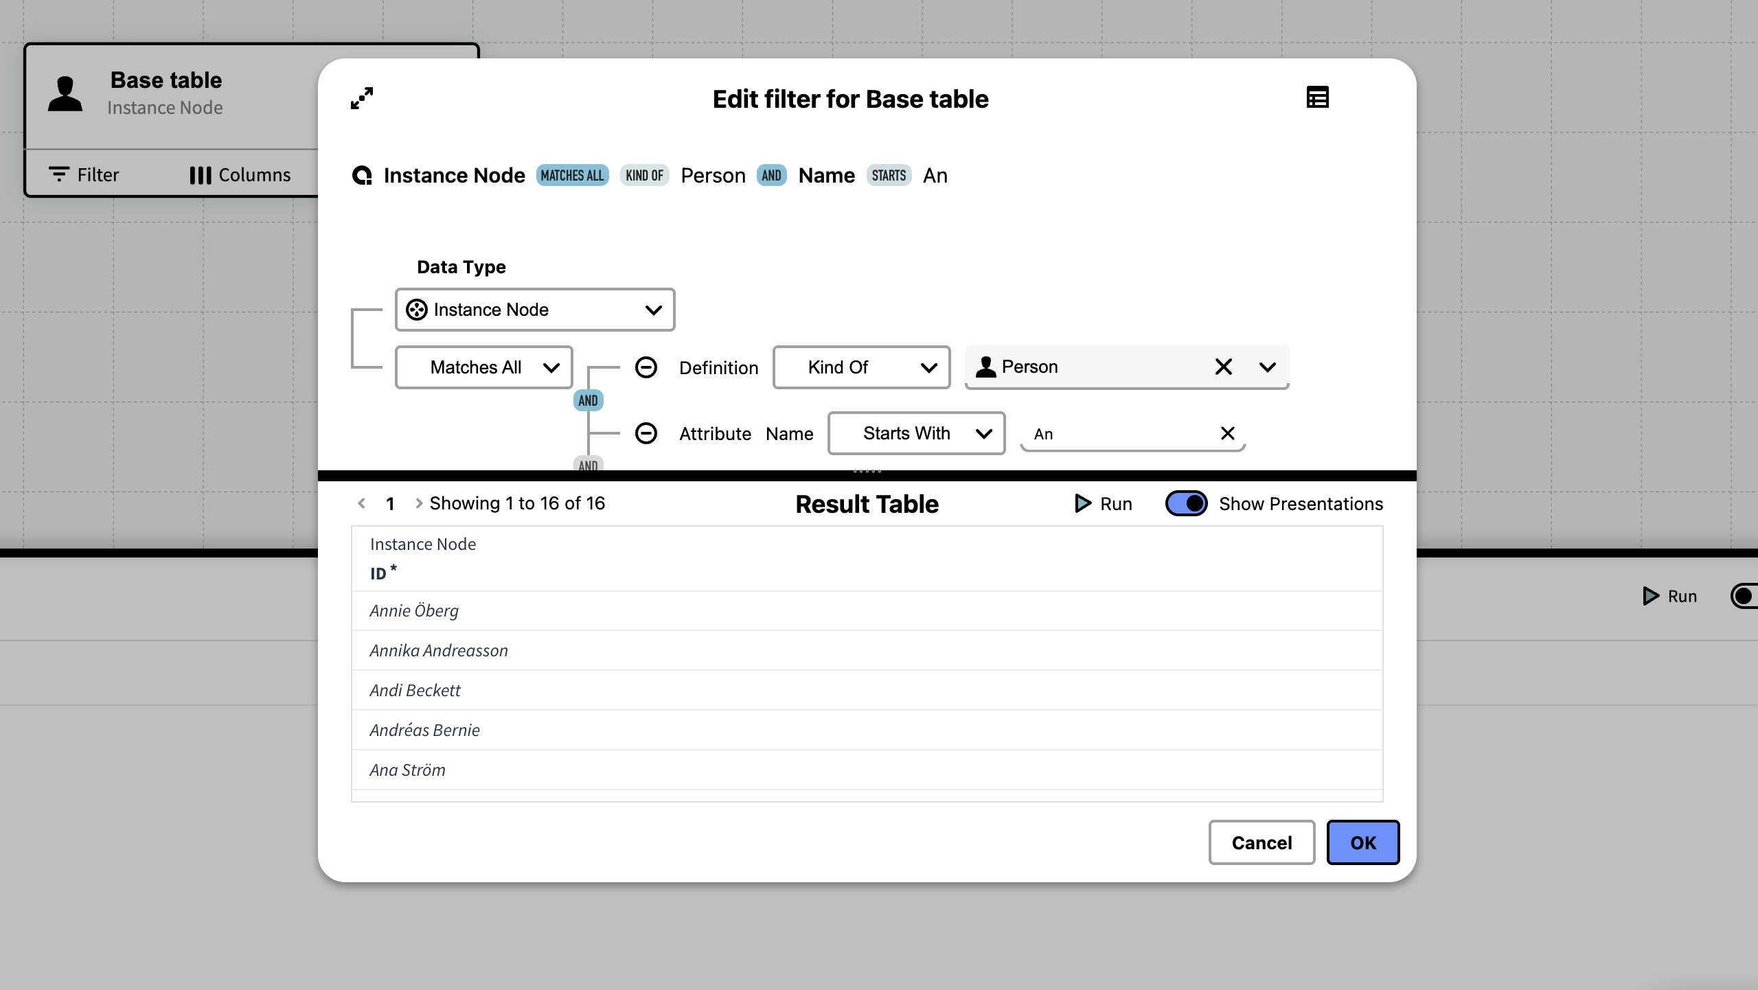Clear the Person selection with X

pos(1223,367)
